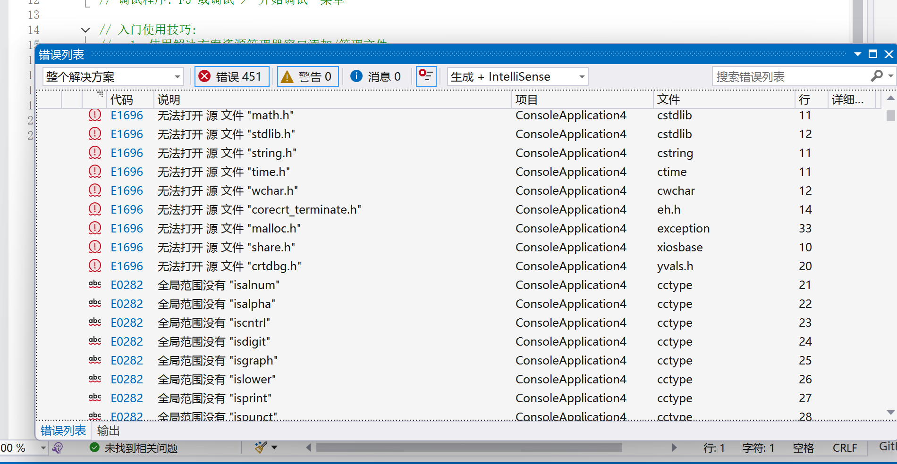Switch to the 输出 tab

coord(108,431)
